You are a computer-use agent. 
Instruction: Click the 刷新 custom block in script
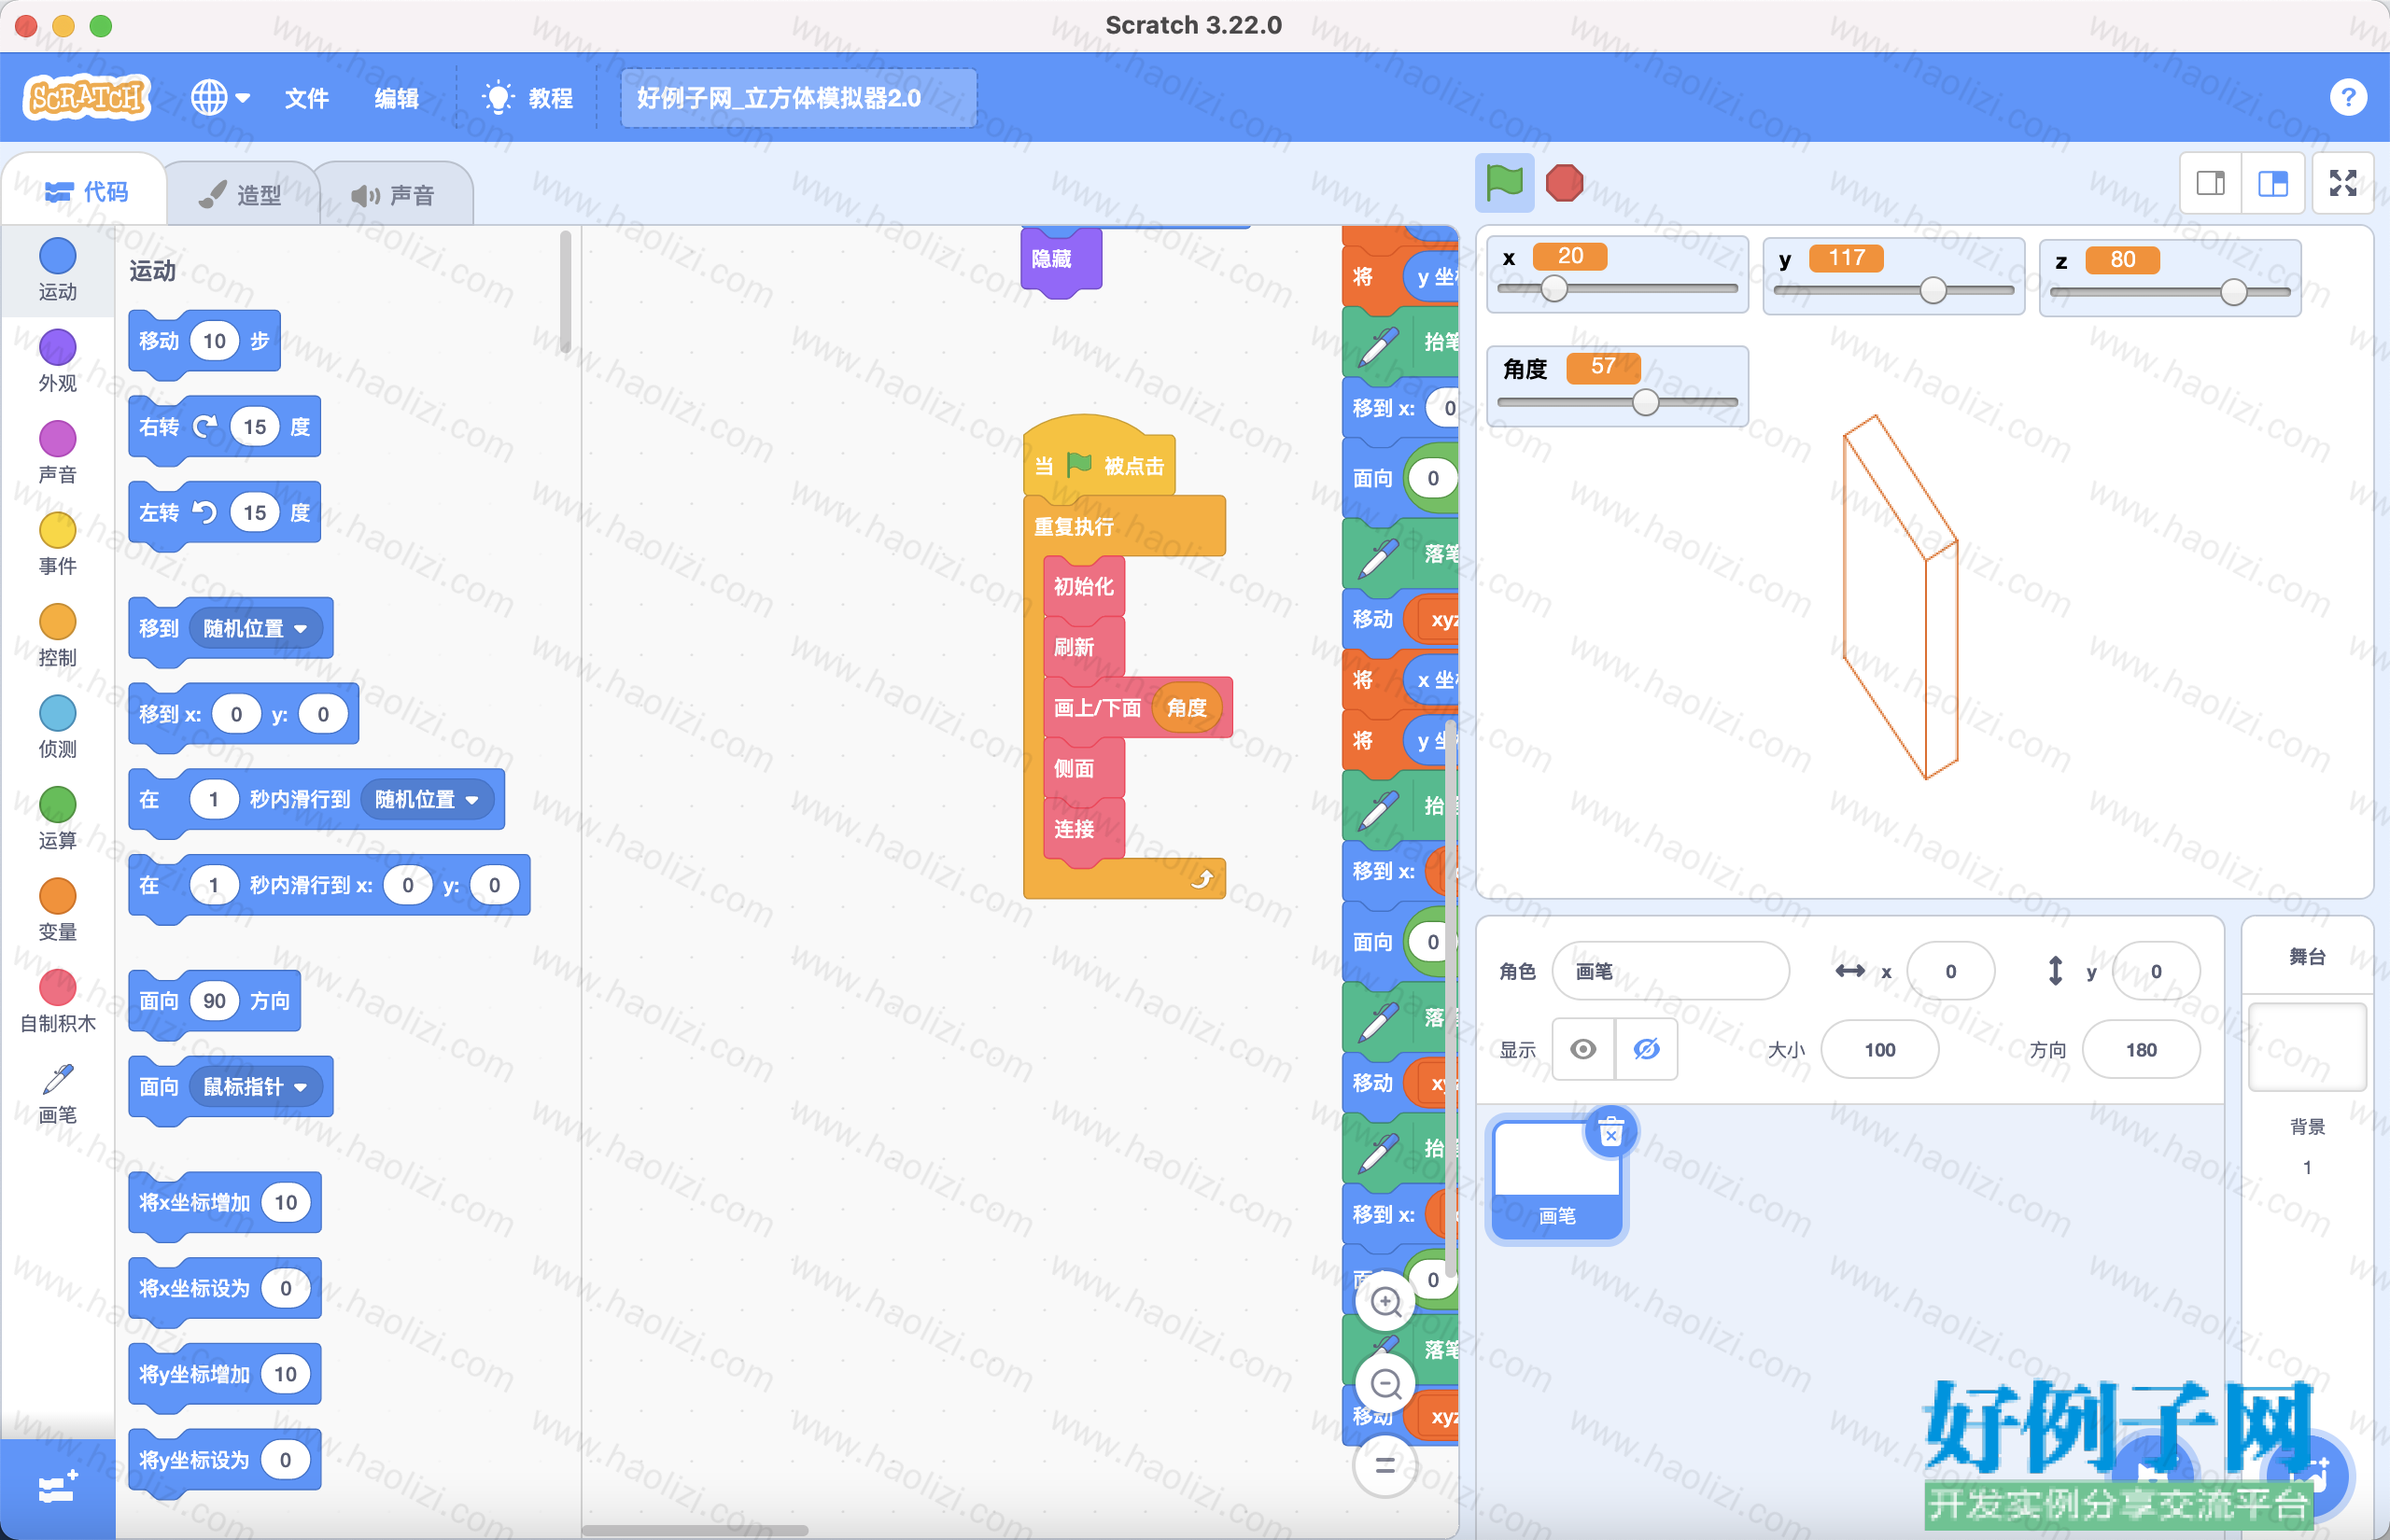(1084, 647)
